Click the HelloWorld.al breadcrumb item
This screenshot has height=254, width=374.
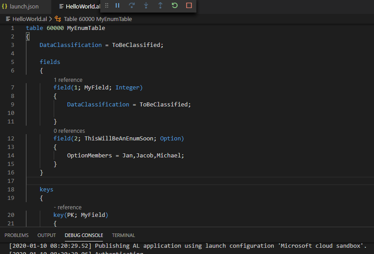click(x=29, y=19)
